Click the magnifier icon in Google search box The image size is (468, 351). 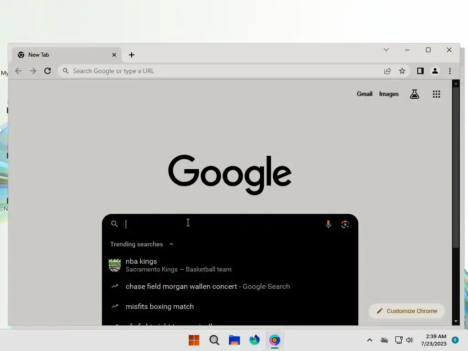tap(114, 224)
